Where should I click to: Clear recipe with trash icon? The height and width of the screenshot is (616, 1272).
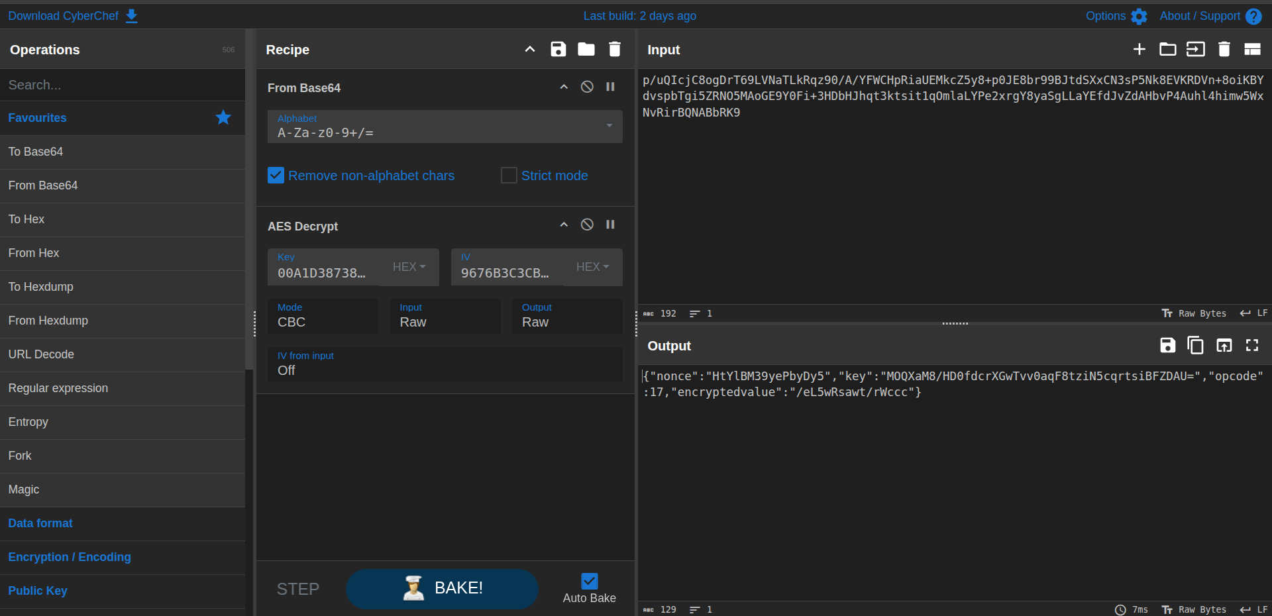tap(615, 49)
